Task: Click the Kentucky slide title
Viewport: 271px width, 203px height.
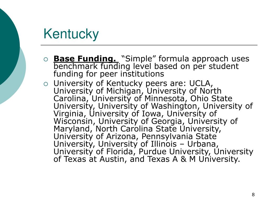Action: coord(71,34)
